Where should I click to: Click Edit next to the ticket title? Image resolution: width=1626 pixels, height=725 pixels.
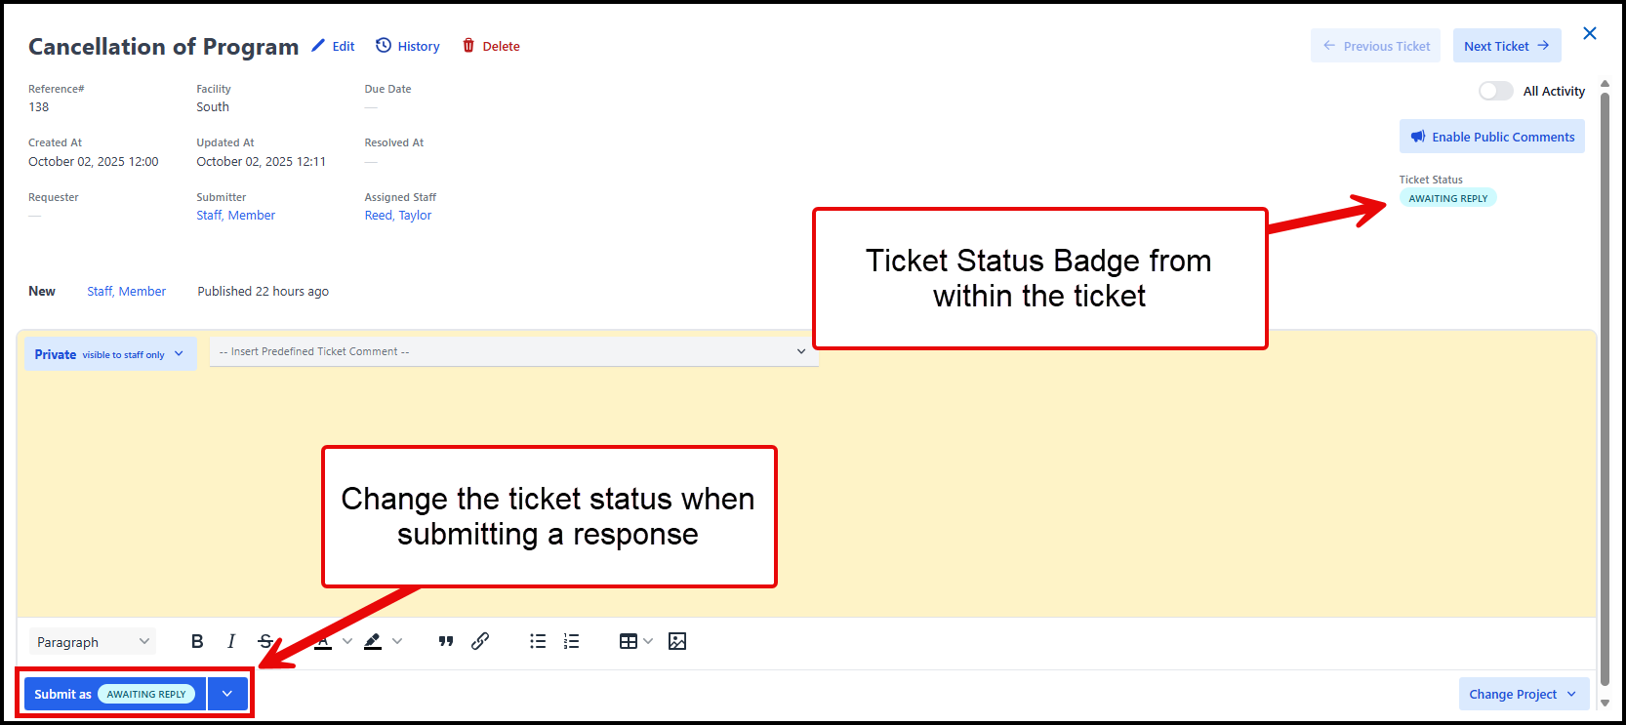333,46
